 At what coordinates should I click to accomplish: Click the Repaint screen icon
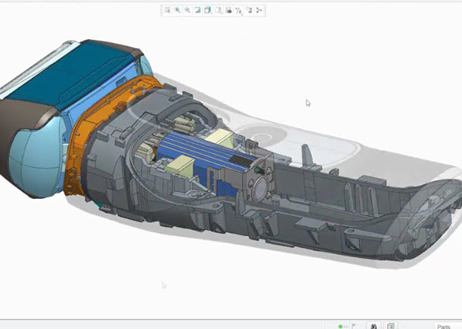click(x=197, y=10)
